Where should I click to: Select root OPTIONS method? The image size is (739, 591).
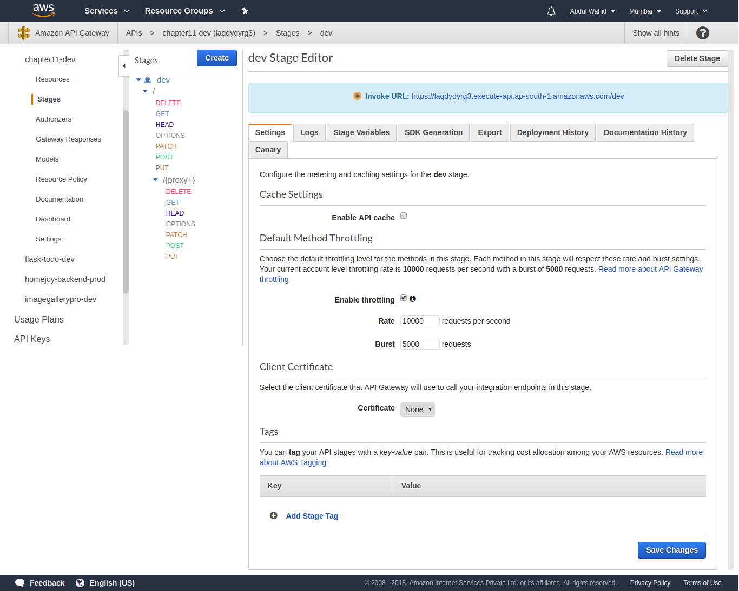pos(170,136)
